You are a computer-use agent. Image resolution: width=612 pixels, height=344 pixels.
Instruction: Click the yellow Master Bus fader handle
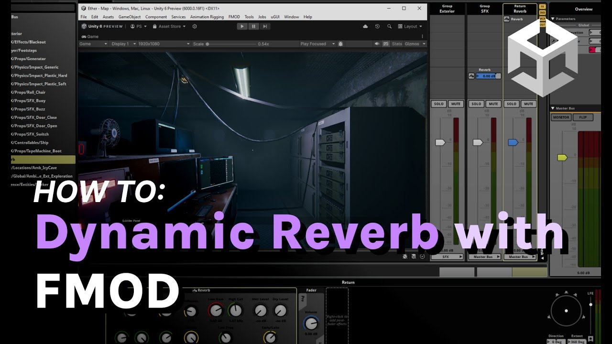point(562,157)
